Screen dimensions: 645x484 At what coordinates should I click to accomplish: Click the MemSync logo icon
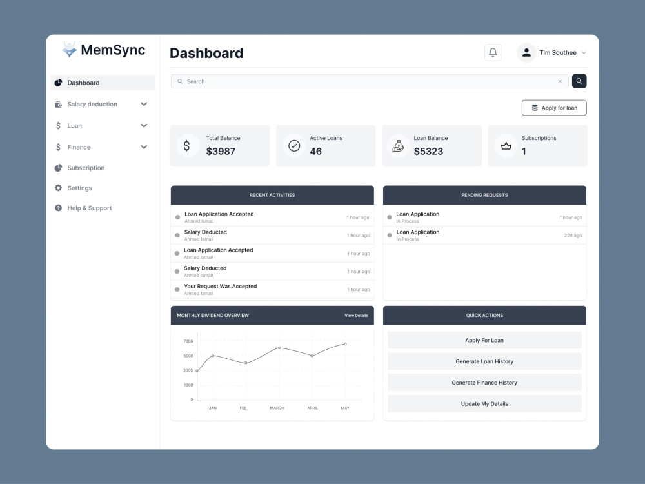coord(70,50)
